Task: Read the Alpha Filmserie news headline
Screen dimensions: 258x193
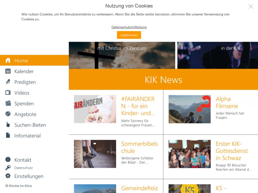Action: (x=227, y=102)
